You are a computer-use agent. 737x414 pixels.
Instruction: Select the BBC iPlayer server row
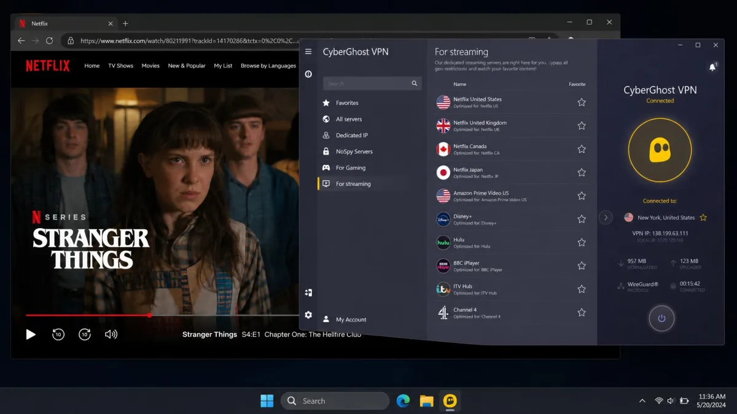pyautogui.click(x=512, y=266)
